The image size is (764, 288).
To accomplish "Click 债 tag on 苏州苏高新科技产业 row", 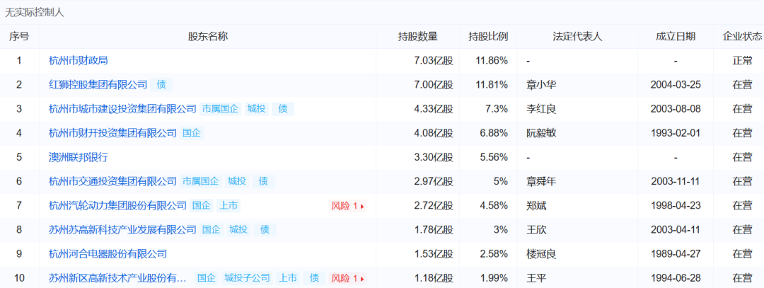I will click(265, 229).
